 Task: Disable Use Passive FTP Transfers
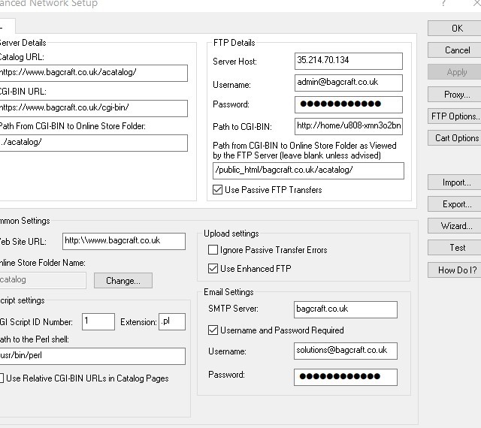pos(218,190)
